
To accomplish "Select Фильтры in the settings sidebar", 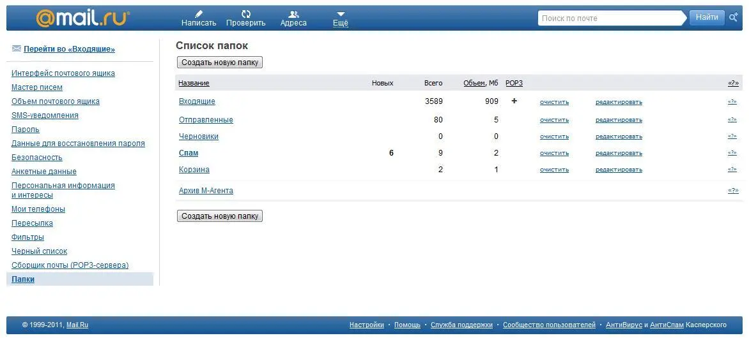I will click(27, 237).
